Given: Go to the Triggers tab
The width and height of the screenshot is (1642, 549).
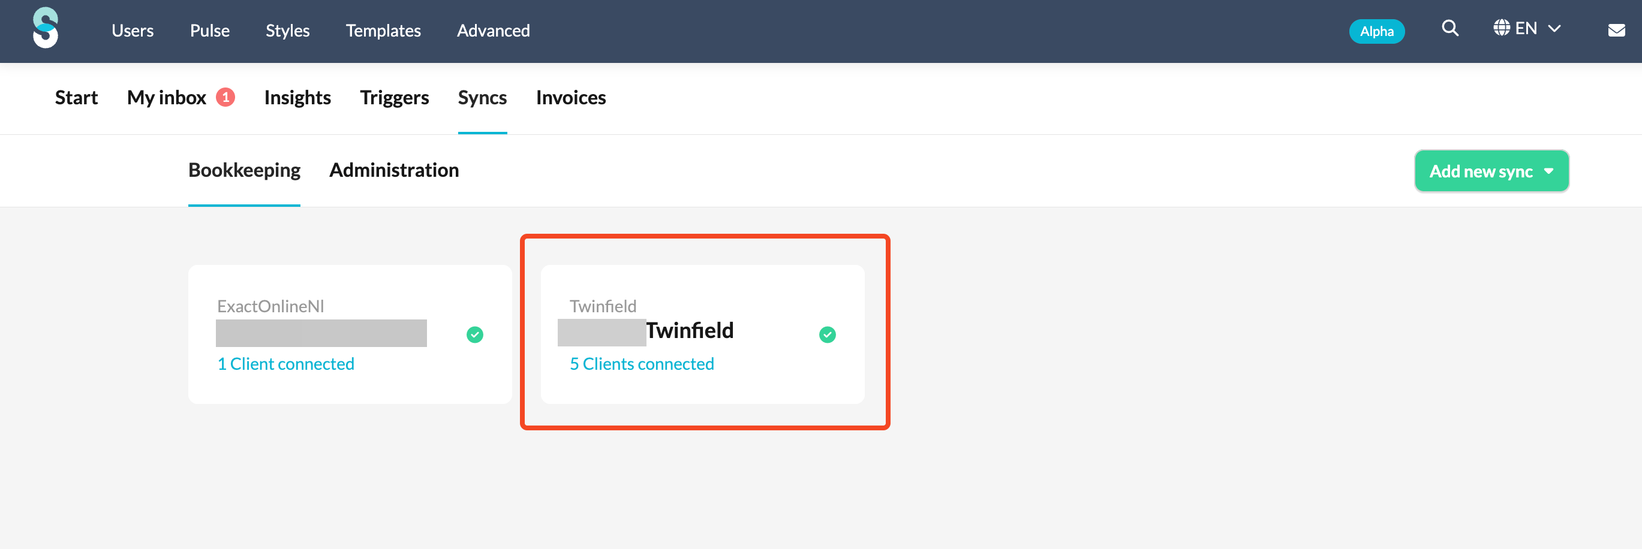Looking at the screenshot, I should 394,98.
